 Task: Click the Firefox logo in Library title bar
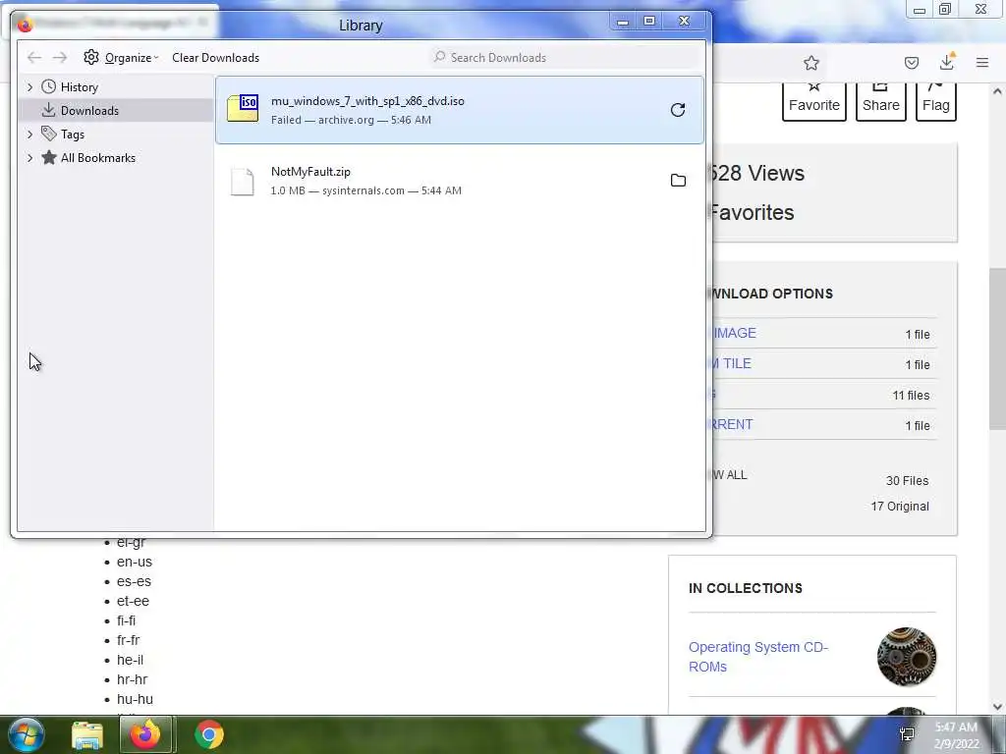coord(25,25)
